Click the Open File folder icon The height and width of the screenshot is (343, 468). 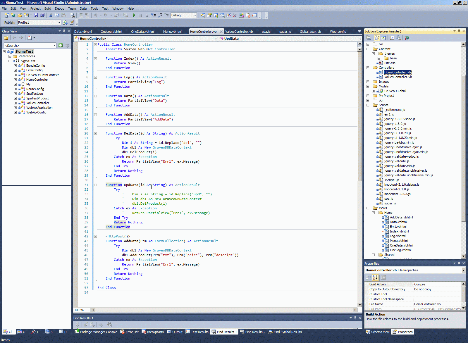pos(20,15)
